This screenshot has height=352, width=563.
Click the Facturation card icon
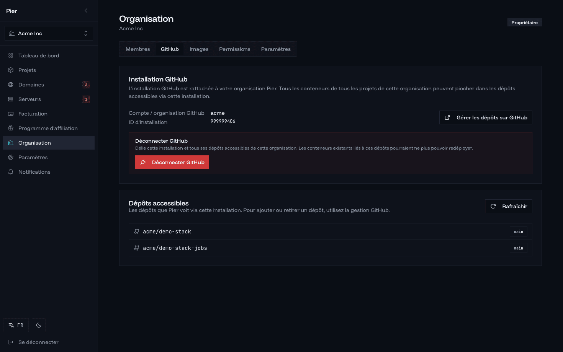click(x=11, y=114)
